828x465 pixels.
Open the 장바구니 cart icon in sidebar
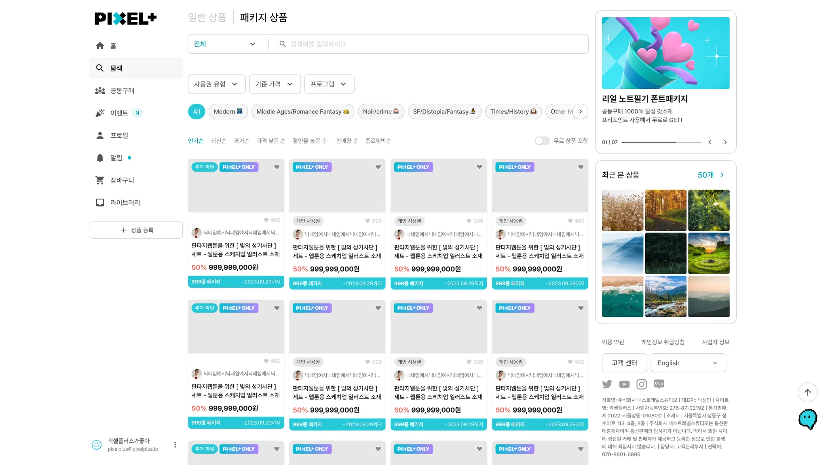coord(100,180)
